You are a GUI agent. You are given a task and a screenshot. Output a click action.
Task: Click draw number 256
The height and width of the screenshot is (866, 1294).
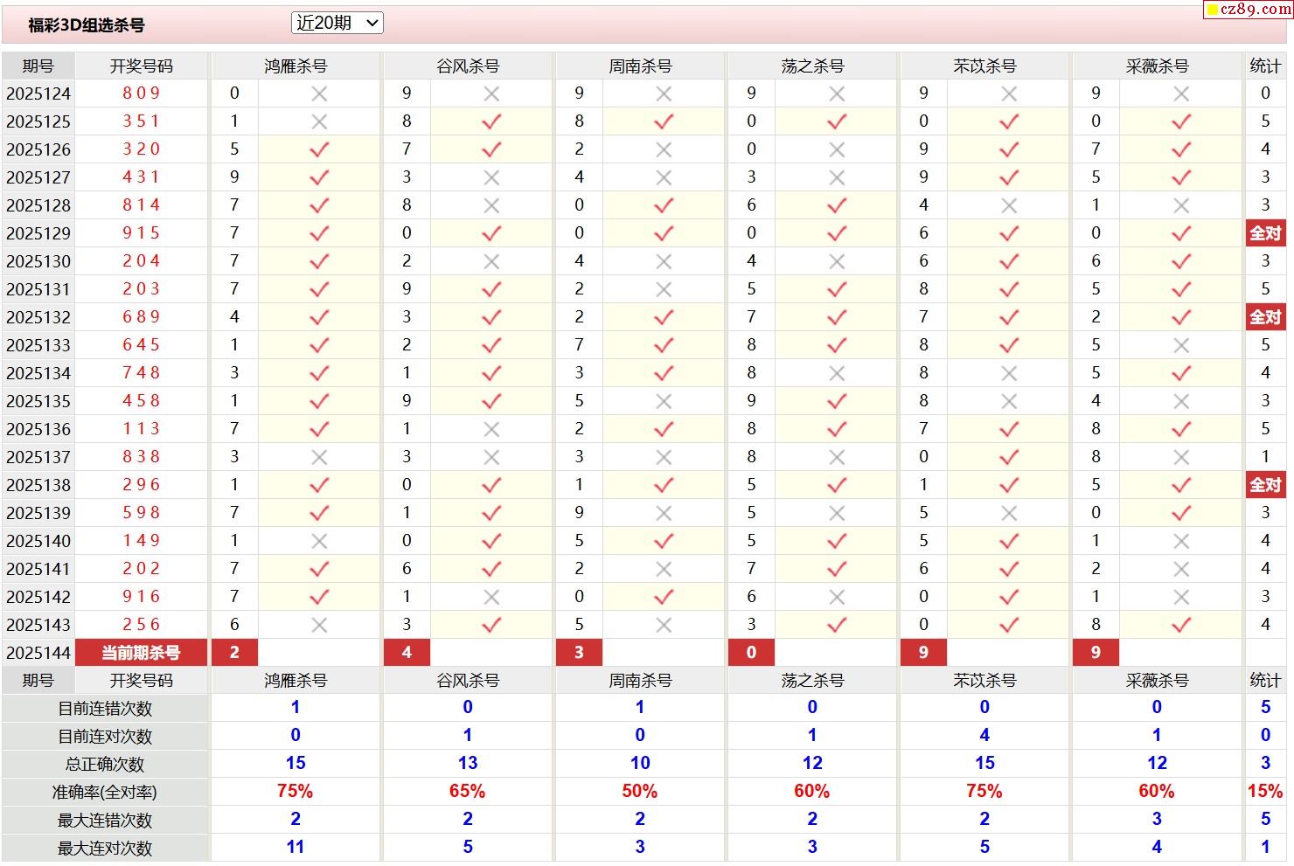pos(142,625)
